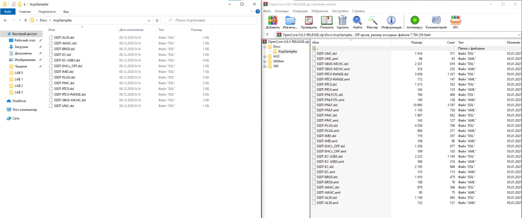This screenshot has height=218, width=522.
Task: Open WinRAR Файл menu
Action: pos(267,11)
